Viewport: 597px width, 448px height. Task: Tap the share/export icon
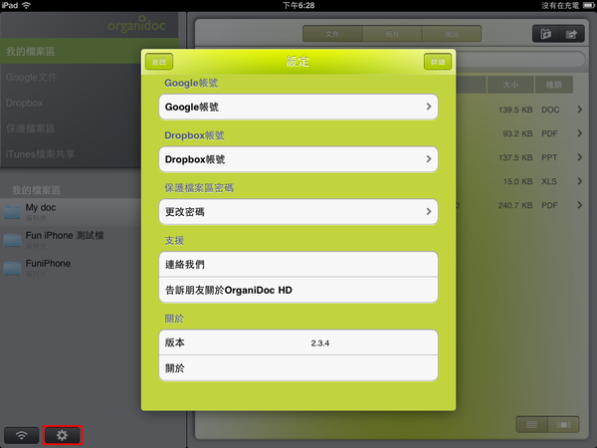click(x=571, y=34)
